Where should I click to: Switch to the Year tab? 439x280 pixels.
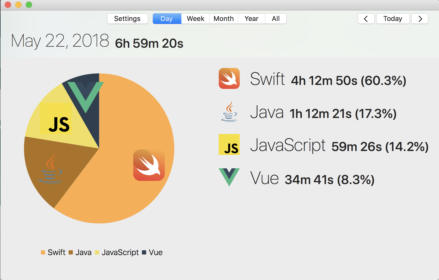tap(252, 19)
